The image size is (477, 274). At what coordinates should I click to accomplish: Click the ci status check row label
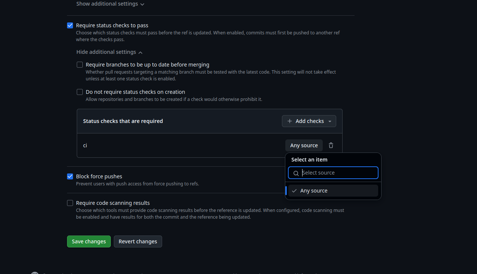(85, 145)
